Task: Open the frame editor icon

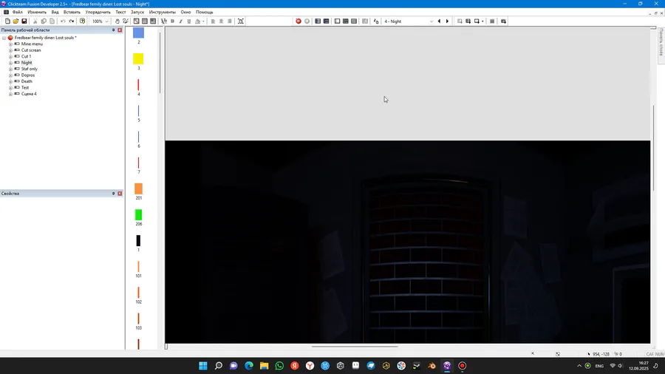Action: (x=337, y=21)
